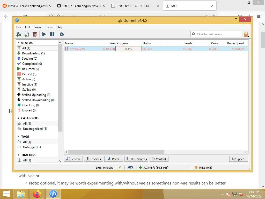Open a new Firefox tab
This screenshot has height=199, width=265.
coord(222,6)
